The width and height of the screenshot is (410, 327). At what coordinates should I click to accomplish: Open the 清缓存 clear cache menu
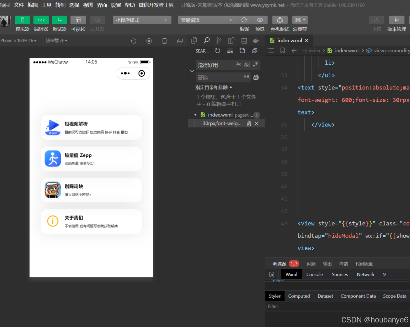[x=300, y=20]
